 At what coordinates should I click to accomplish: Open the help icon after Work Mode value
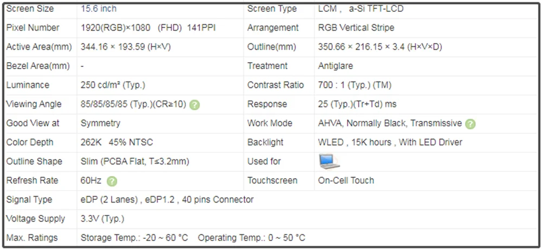click(470, 124)
